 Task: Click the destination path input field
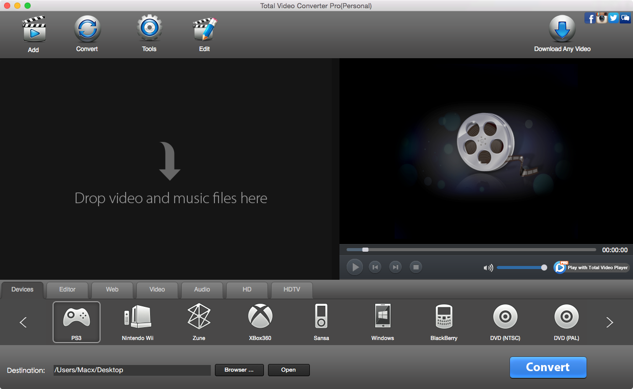132,370
